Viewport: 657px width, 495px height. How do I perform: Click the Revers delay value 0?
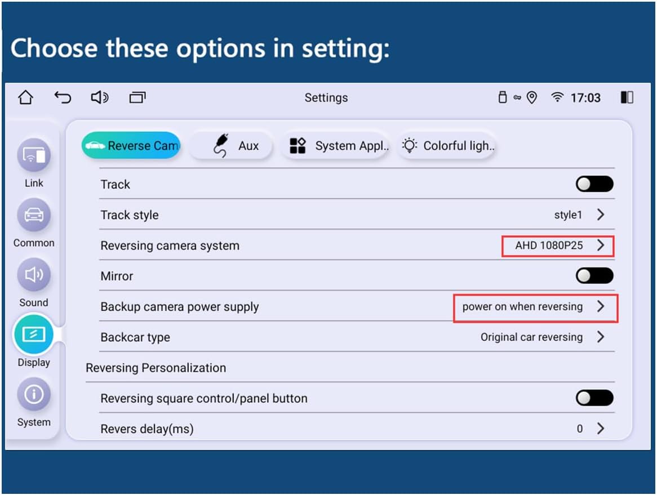[x=580, y=429]
